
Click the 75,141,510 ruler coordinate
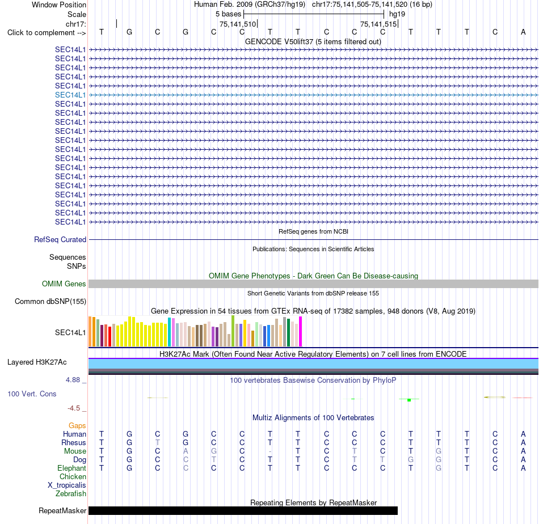(x=238, y=24)
